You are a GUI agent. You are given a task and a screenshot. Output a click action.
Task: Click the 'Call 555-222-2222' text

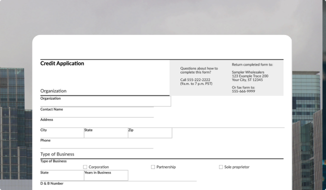[195, 80]
